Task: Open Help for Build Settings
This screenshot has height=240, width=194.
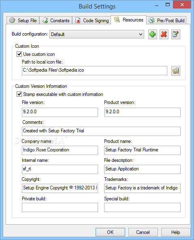Action: coord(176,232)
